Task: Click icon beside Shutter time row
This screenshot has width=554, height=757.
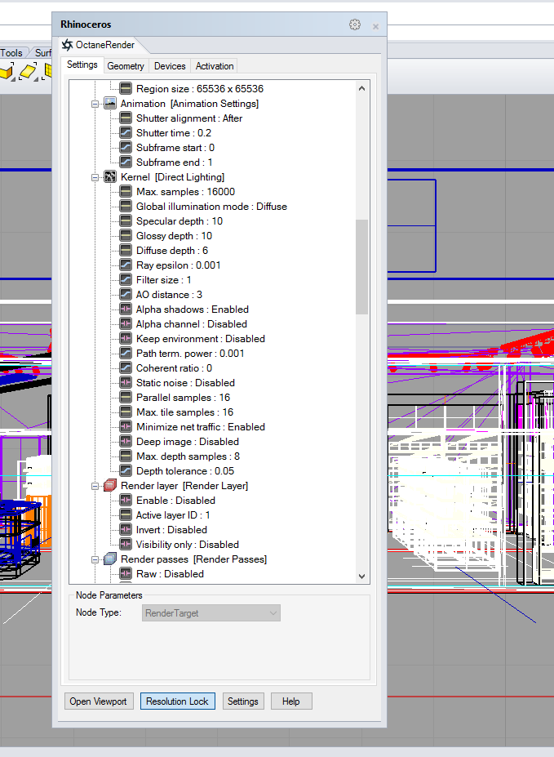Action: click(x=126, y=133)
